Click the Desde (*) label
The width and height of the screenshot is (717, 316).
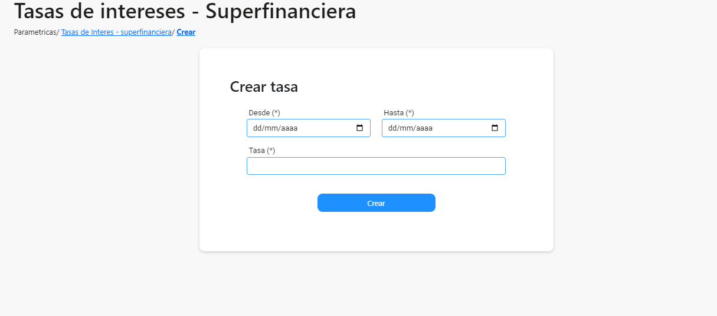(x=264, y=112)
